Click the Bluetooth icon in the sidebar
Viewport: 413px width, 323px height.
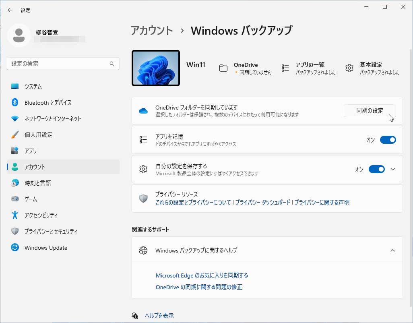[15, 102]
